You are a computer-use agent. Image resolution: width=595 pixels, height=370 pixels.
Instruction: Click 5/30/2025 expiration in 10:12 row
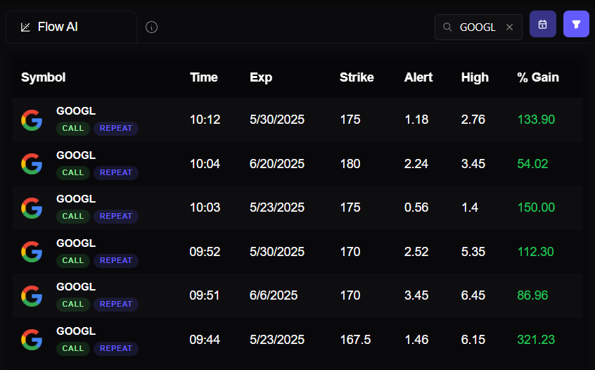tap(277, 120)
